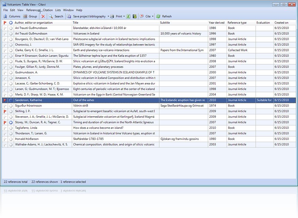
Task: Click the printer icon for Print
Action: click(x=113, y=16)
